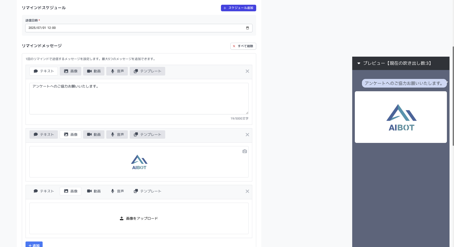Viewport: 454px width, 247px height.
Task: Click the uploaded AIBOT logo image
Action: (139, 162)
